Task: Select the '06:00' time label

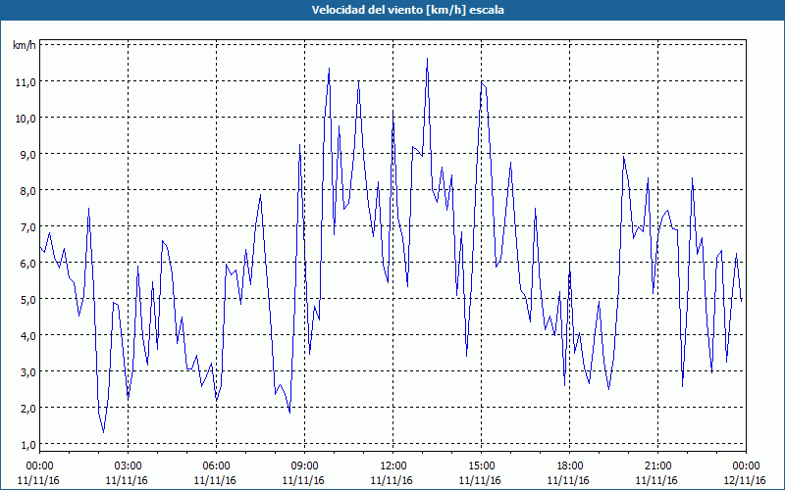Action: (216, 466)
